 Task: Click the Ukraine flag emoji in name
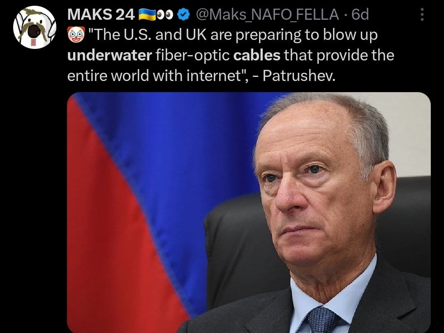tap(147, 15)
